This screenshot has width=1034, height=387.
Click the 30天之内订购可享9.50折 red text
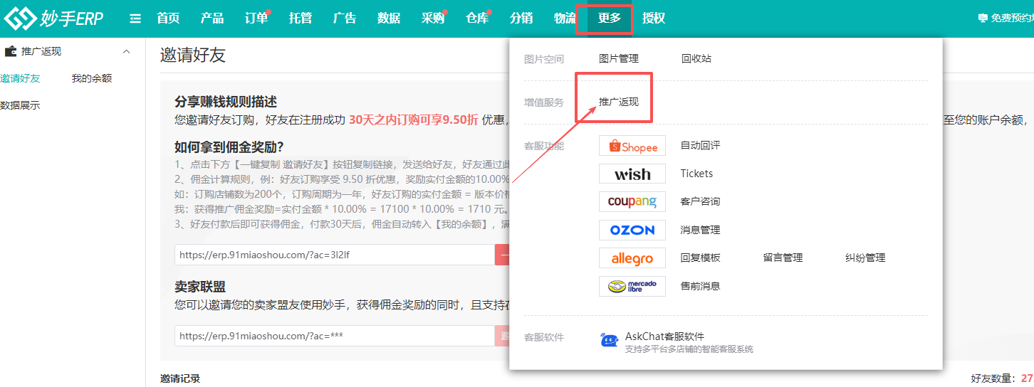[x=414, y=120]
